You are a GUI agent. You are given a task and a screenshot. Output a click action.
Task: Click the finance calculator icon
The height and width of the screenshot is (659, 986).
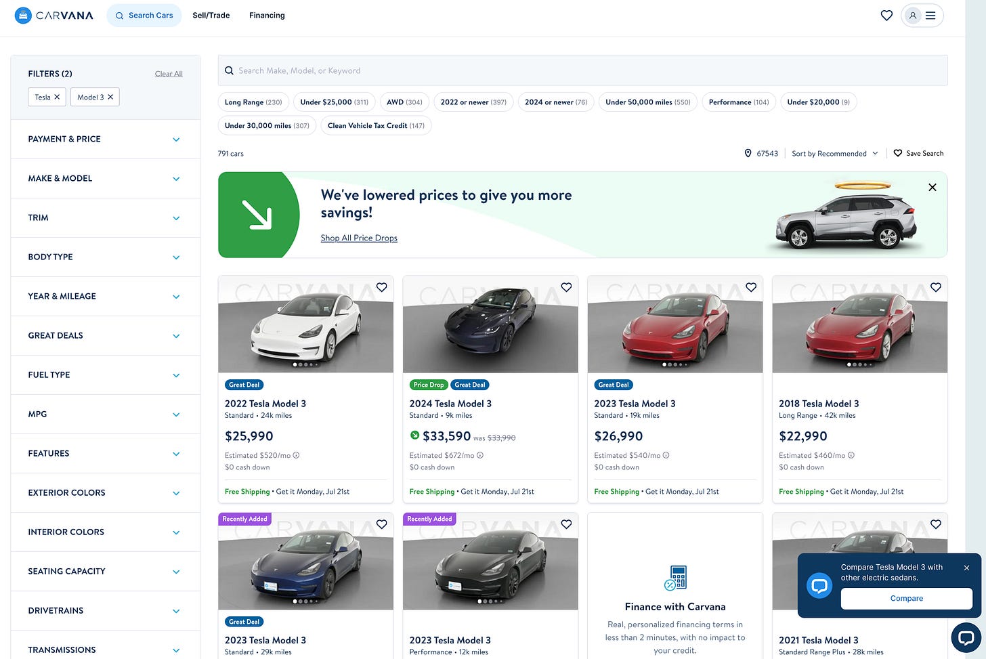pos(675,578)
